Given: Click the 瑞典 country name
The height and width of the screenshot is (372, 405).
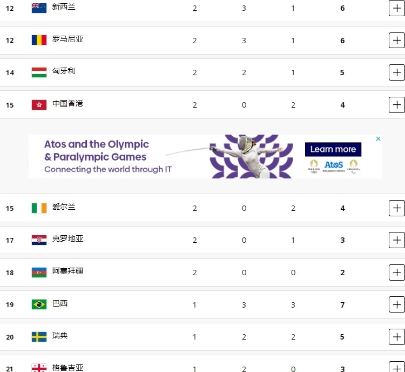Looking at the screenshot, I should point(60,336).
